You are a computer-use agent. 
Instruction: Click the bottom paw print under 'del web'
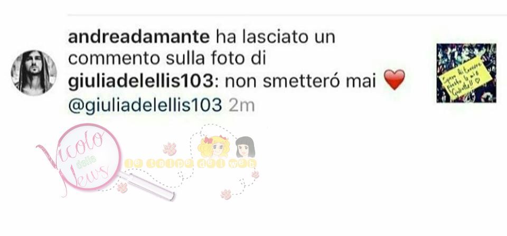(x=226, y=194)
